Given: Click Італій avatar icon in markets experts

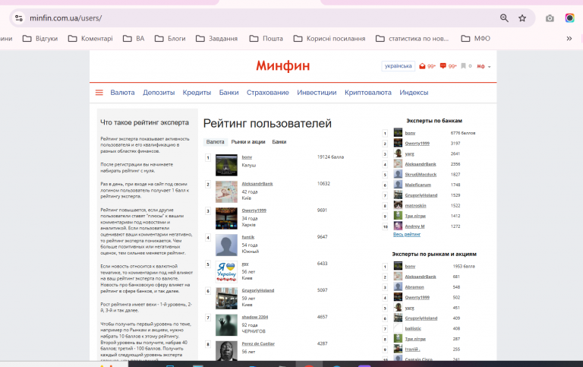Looking at the screenshot, I should (x=399, y=349).
